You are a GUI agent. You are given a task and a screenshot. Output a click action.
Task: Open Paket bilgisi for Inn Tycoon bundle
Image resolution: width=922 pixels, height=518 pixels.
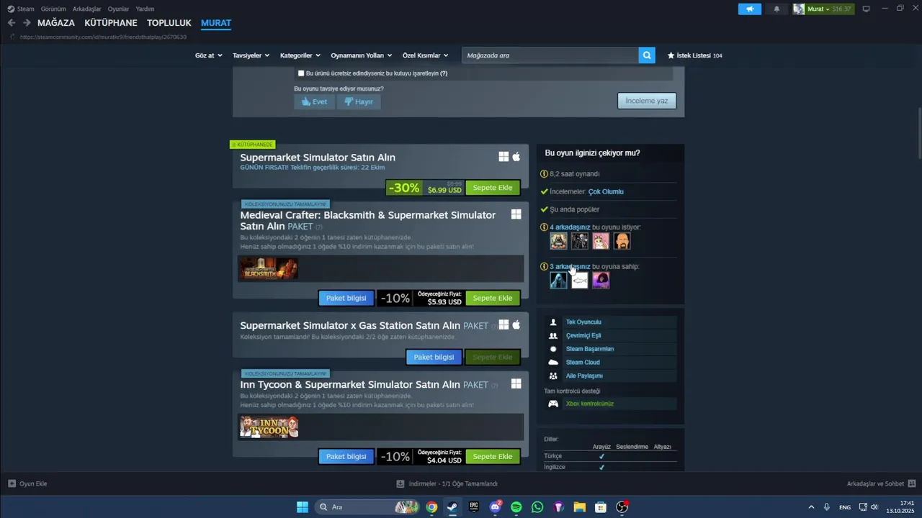[346, 456]
